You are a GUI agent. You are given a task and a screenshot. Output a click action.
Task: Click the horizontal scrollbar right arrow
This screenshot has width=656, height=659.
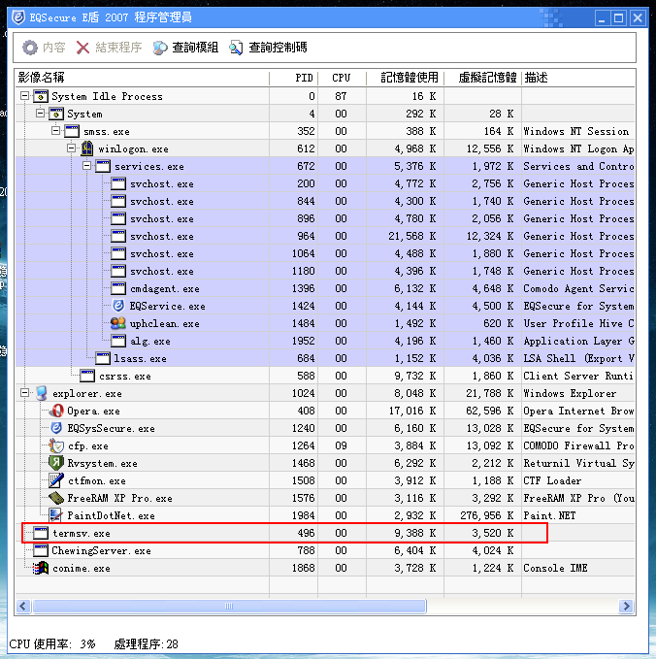(626, 606)
